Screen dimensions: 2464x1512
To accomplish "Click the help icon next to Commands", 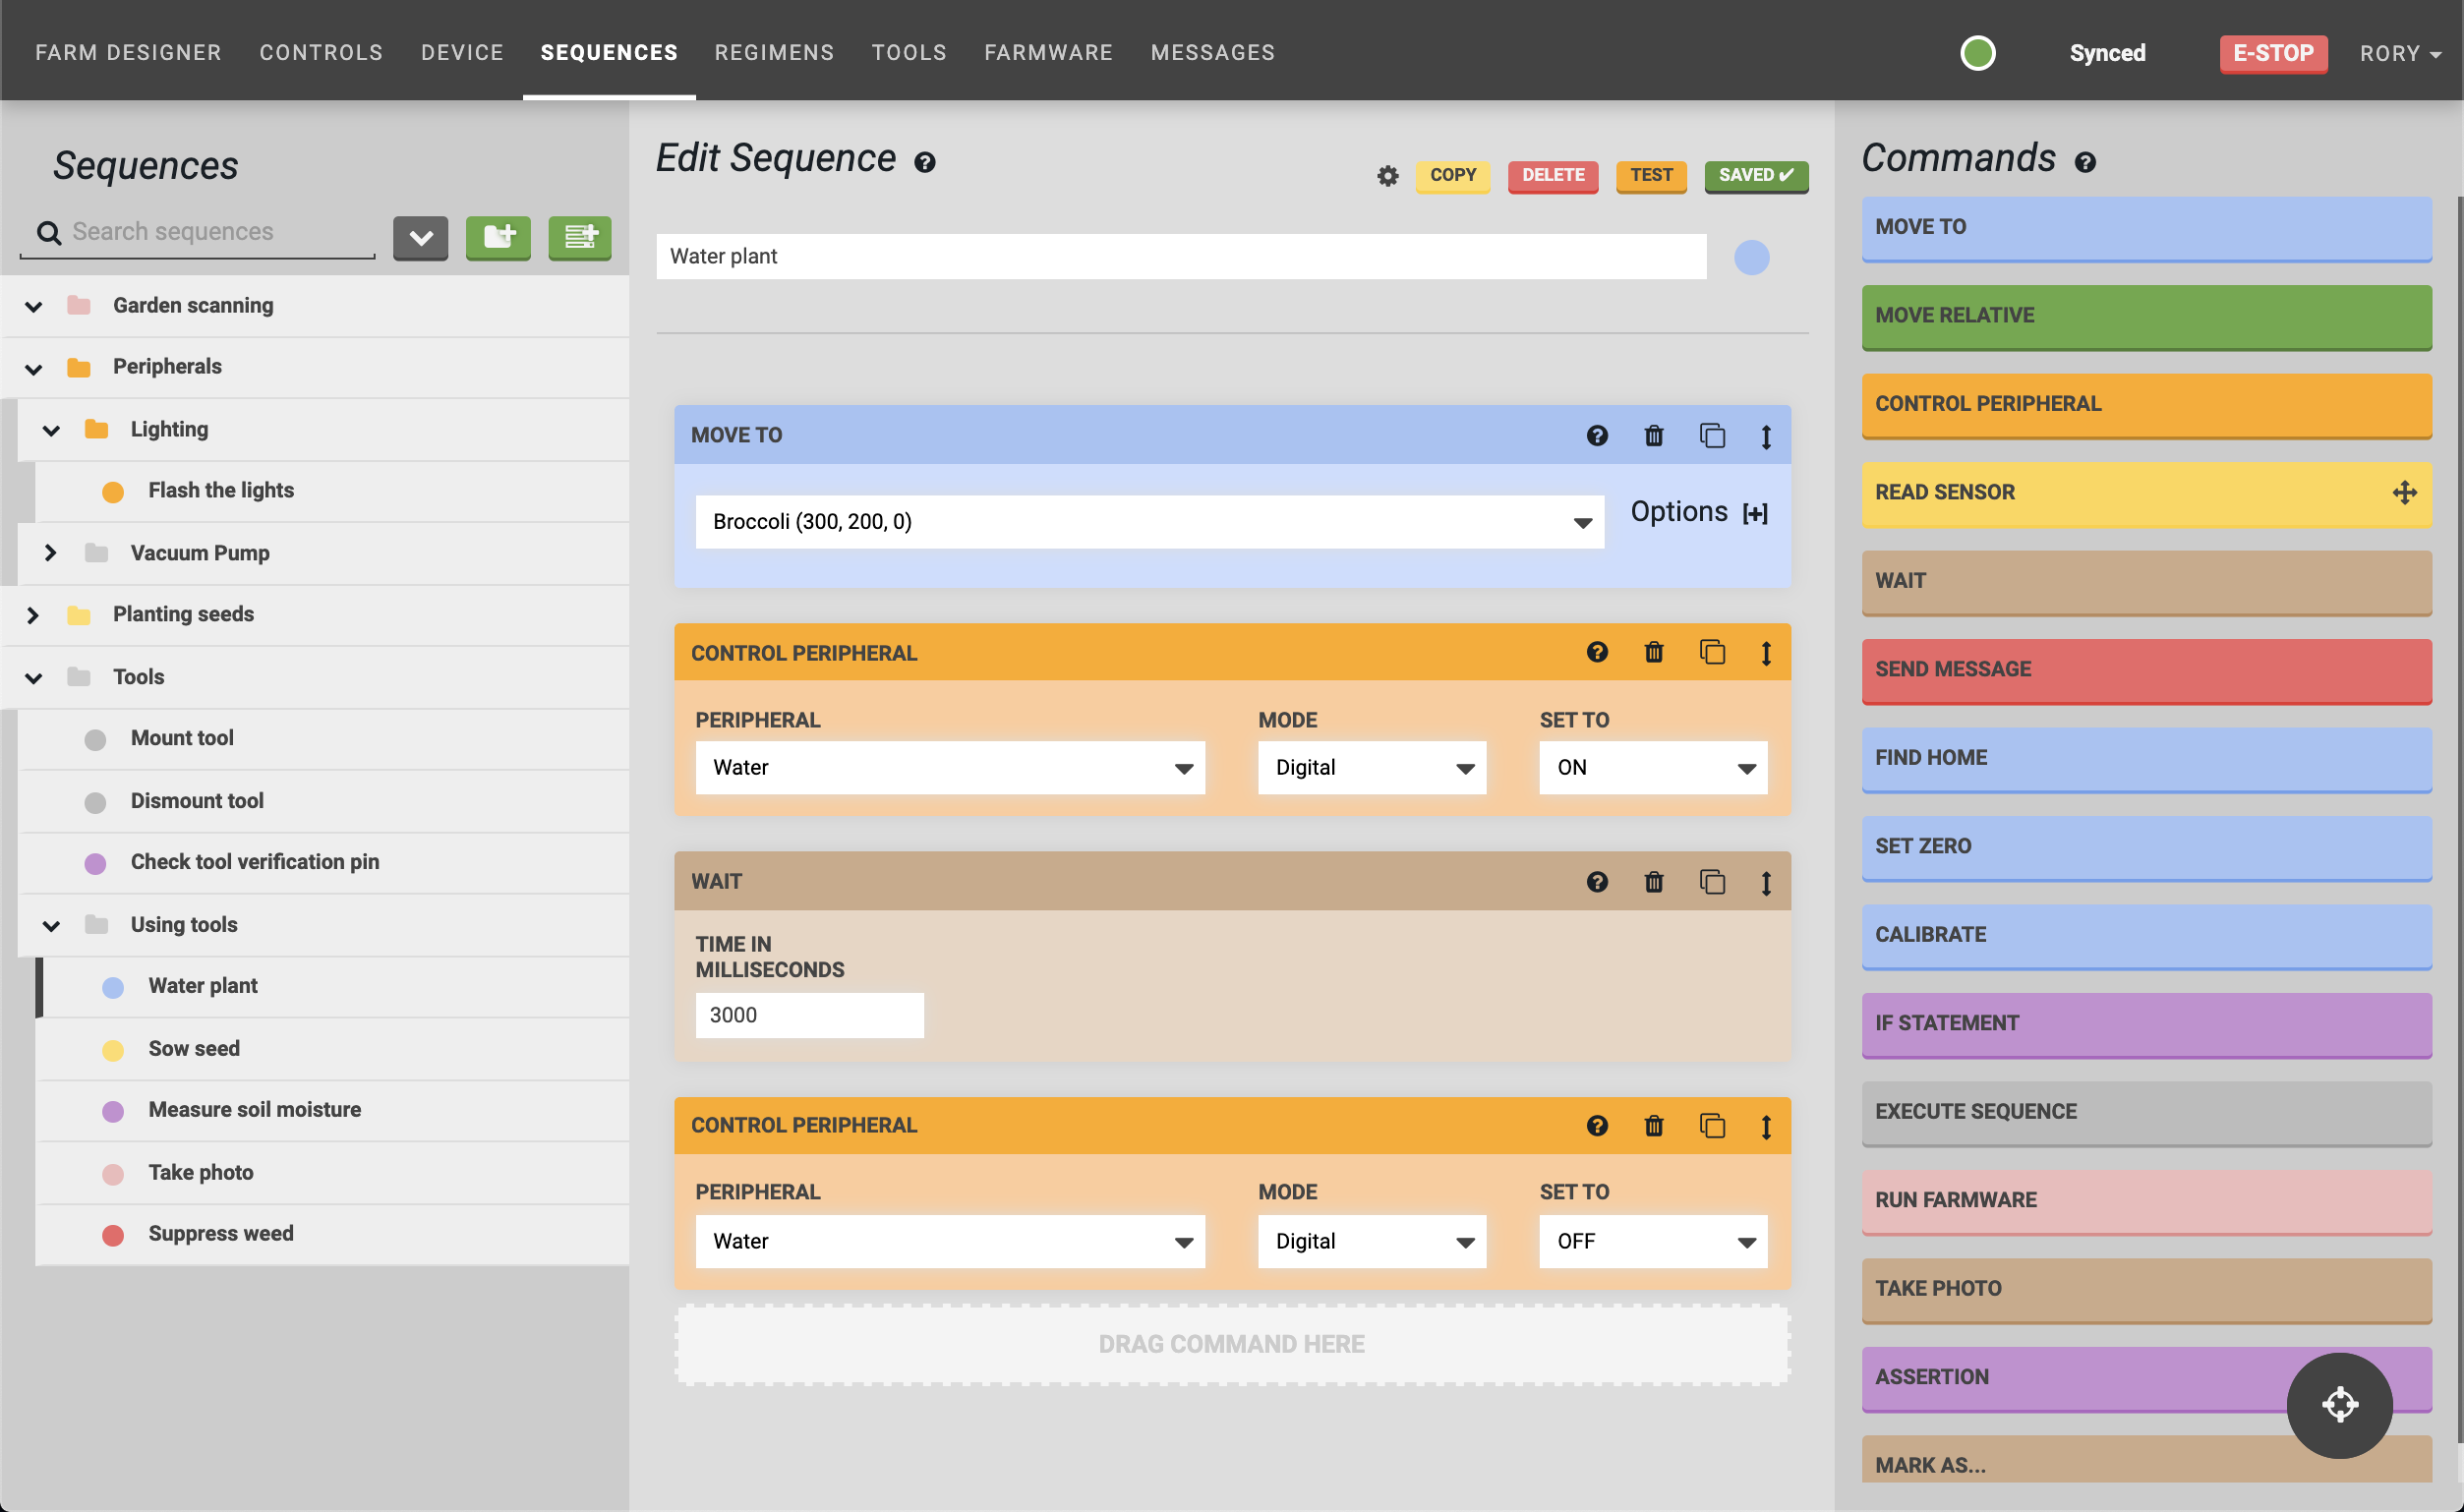I will [2084, 162].
